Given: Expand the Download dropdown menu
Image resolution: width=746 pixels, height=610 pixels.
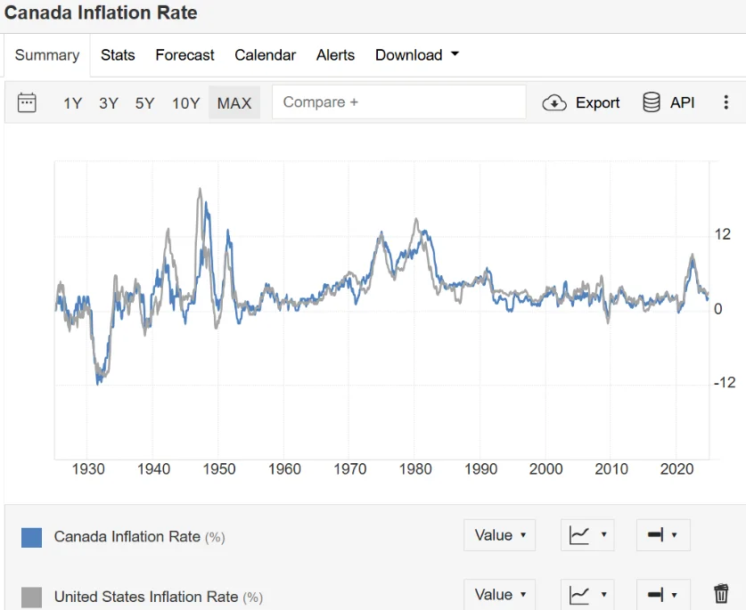Looking at the screenshot, I should [x=417, y=55].
